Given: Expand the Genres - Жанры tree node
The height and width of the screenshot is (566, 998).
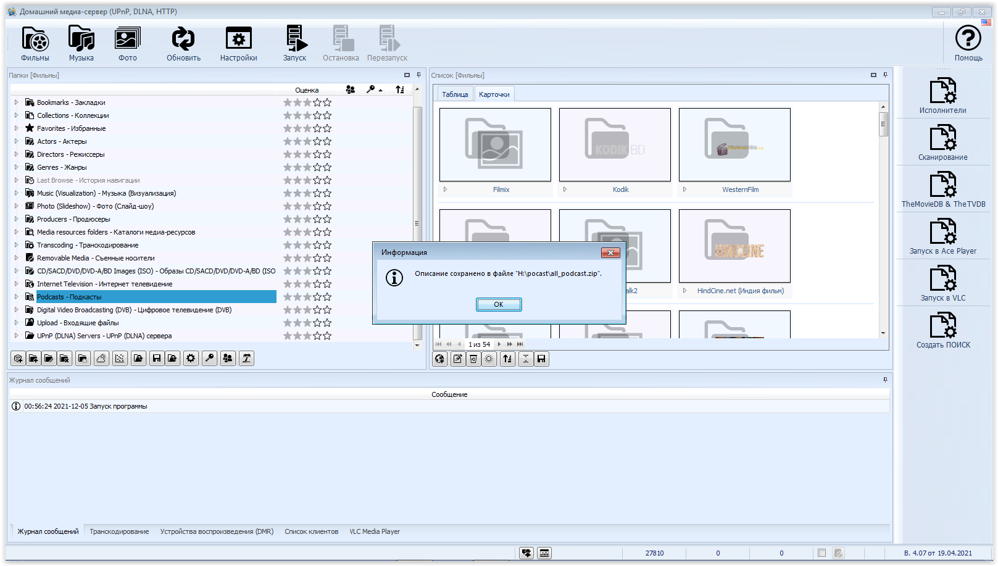Looking at the screenshot, I should click(x=17, y=167).
